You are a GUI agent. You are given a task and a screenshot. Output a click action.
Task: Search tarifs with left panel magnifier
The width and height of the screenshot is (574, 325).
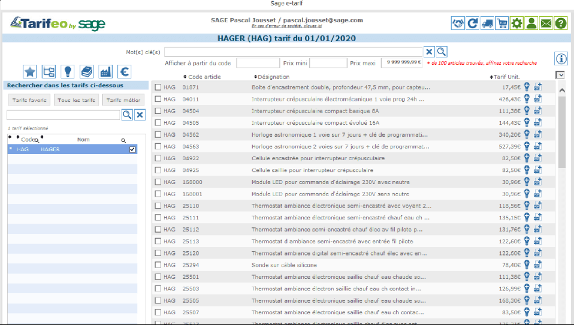127,115
